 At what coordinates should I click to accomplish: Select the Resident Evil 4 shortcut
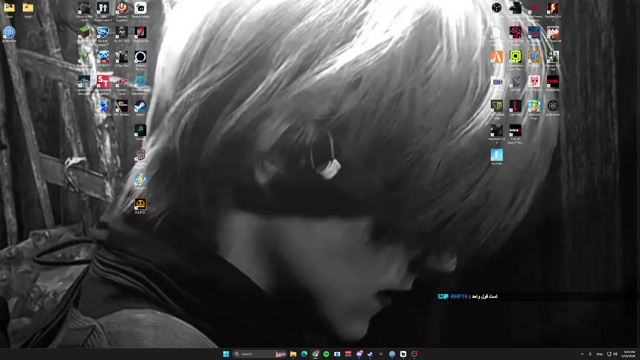pos(496,134)
